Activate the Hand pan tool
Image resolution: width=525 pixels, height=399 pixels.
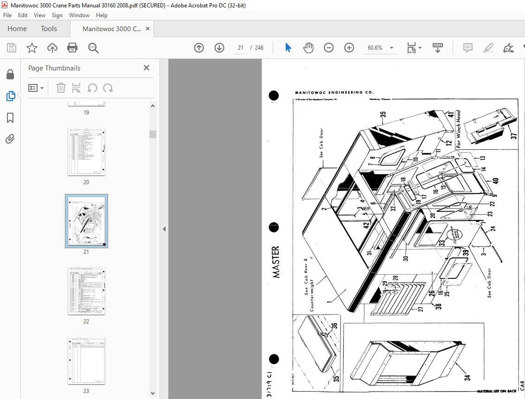[308, 48]
